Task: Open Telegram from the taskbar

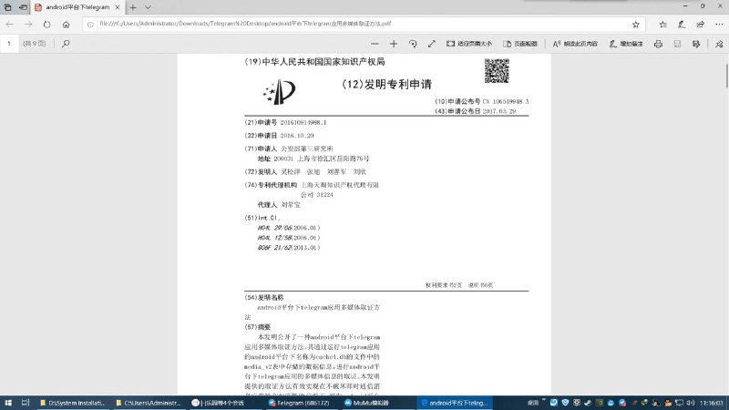Action: tap(294, 402)
